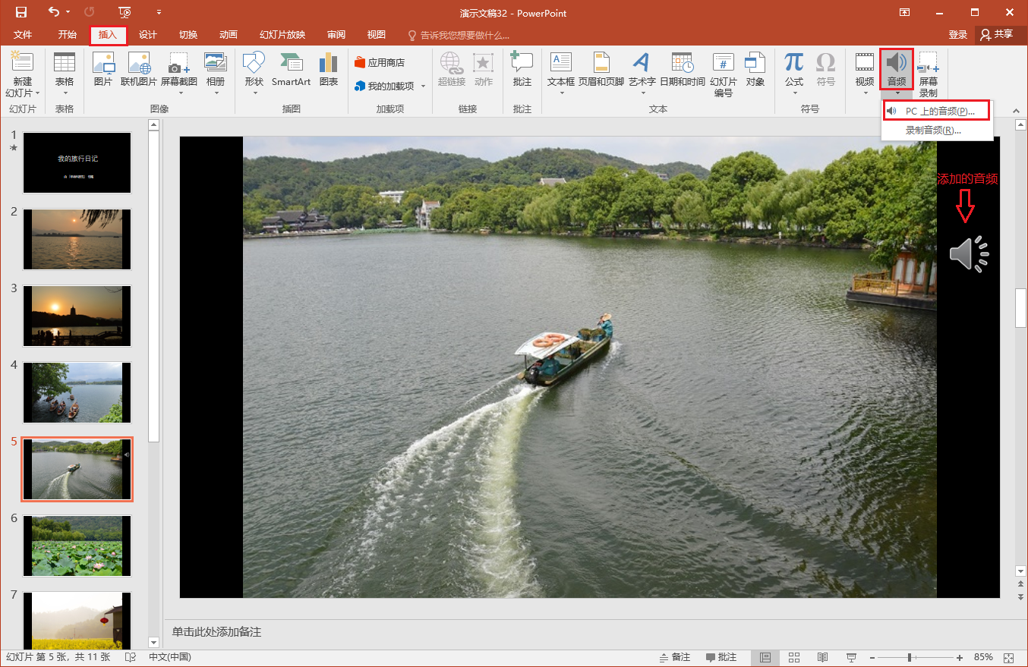
Task: Insert a 图表 chart
Action: [x=329, y=71]
